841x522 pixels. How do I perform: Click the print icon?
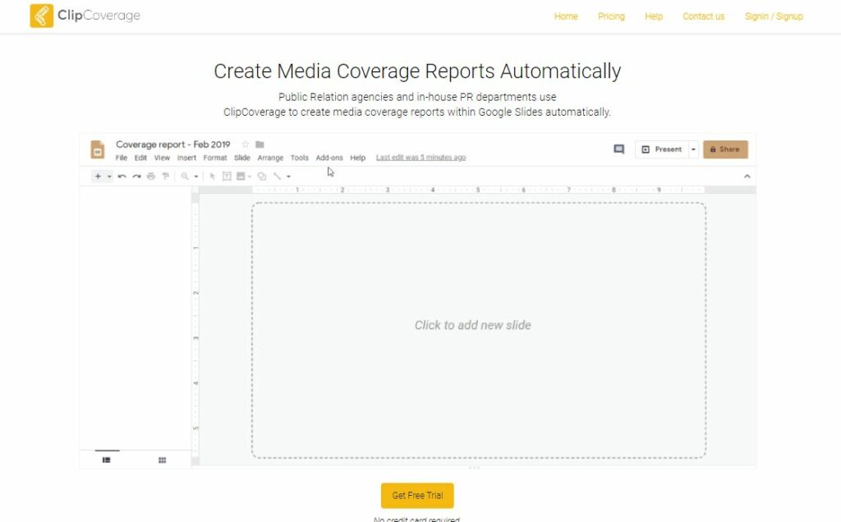click(151, 176)
